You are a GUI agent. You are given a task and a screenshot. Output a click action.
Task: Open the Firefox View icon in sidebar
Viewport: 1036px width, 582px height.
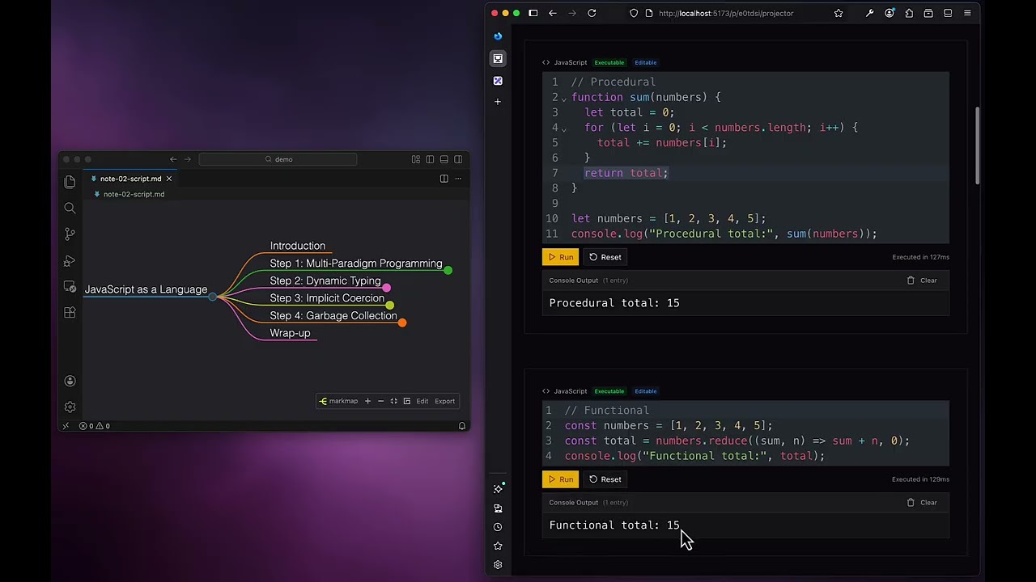coord(498,36)
